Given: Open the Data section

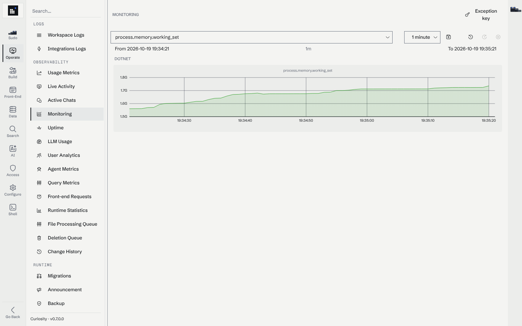Looking at the screenshot, I should pos(13,112).
